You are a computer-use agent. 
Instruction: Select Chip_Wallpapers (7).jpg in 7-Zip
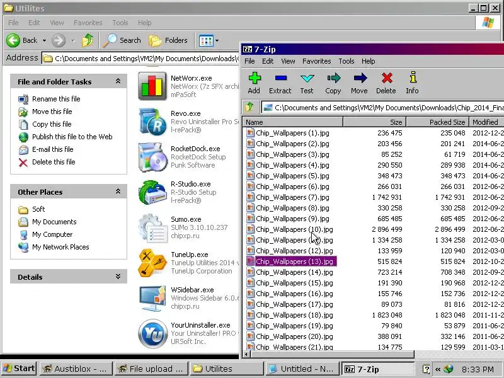[292, 197]
